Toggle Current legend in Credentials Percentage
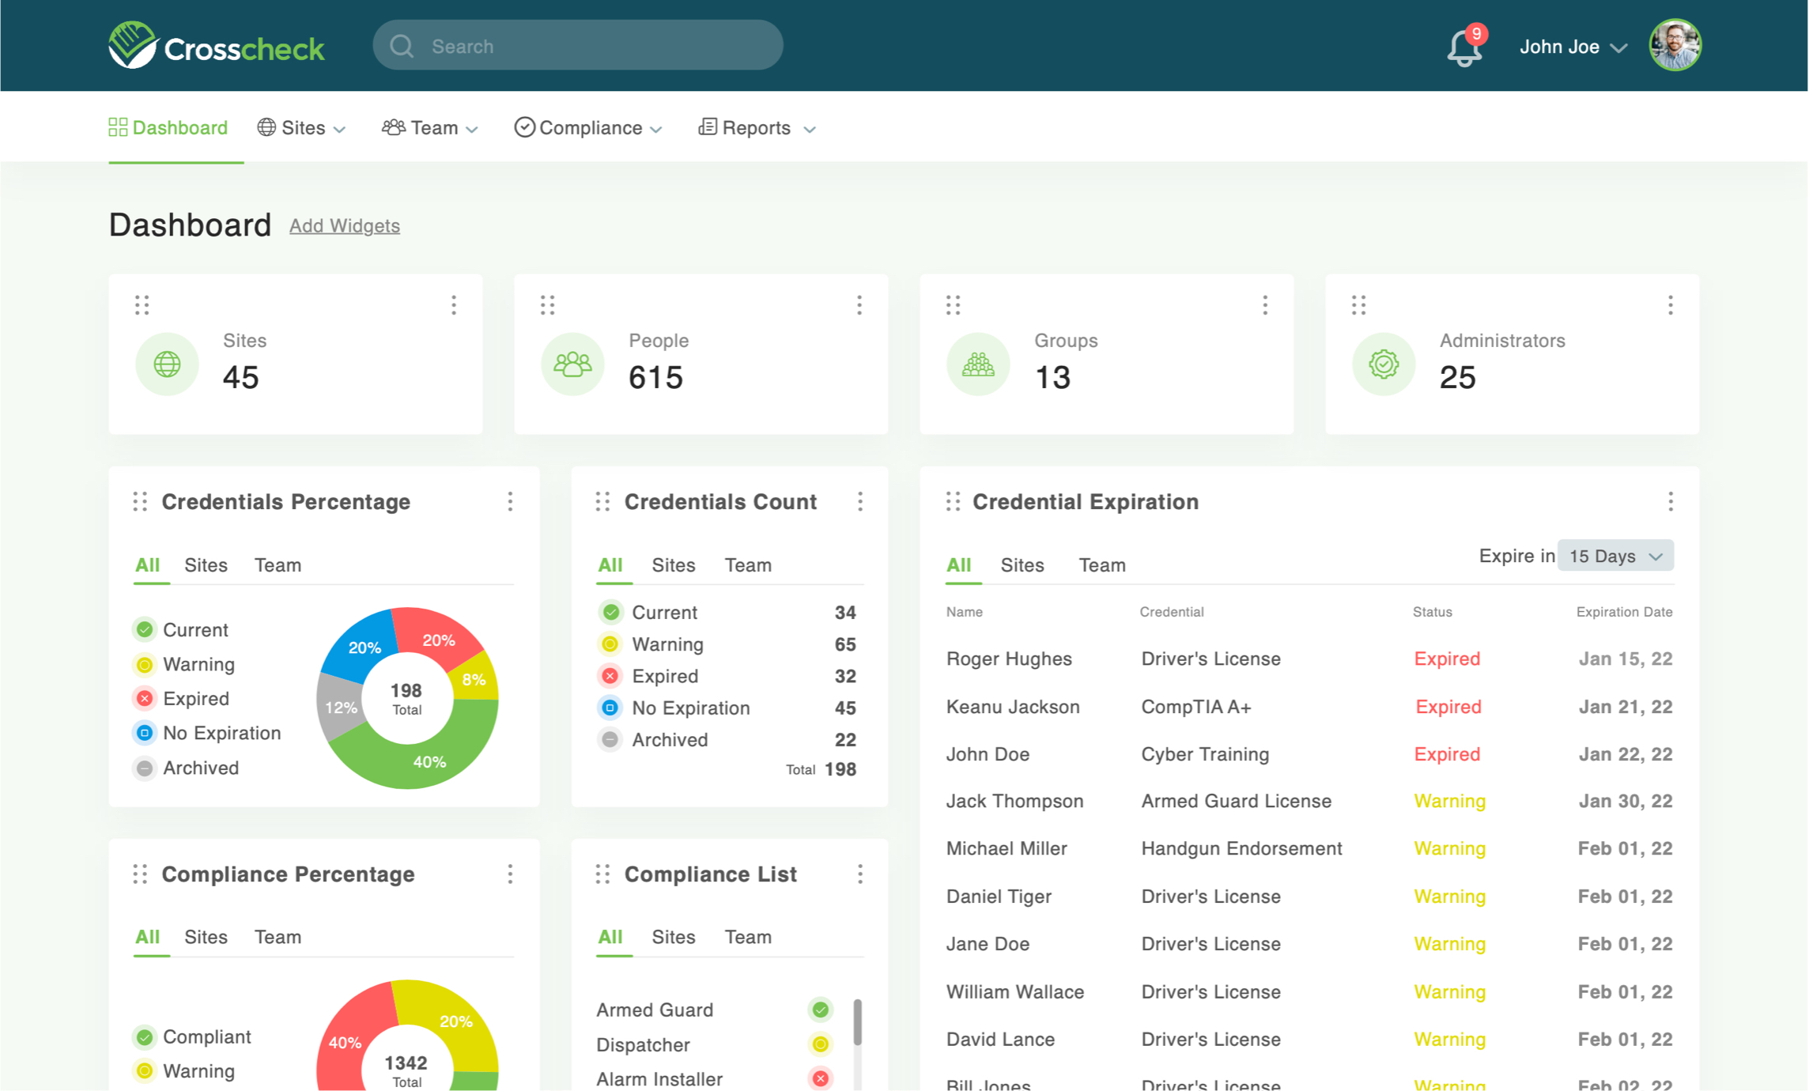Viewport: 1809px width, 1091px height. coord(181,629)
